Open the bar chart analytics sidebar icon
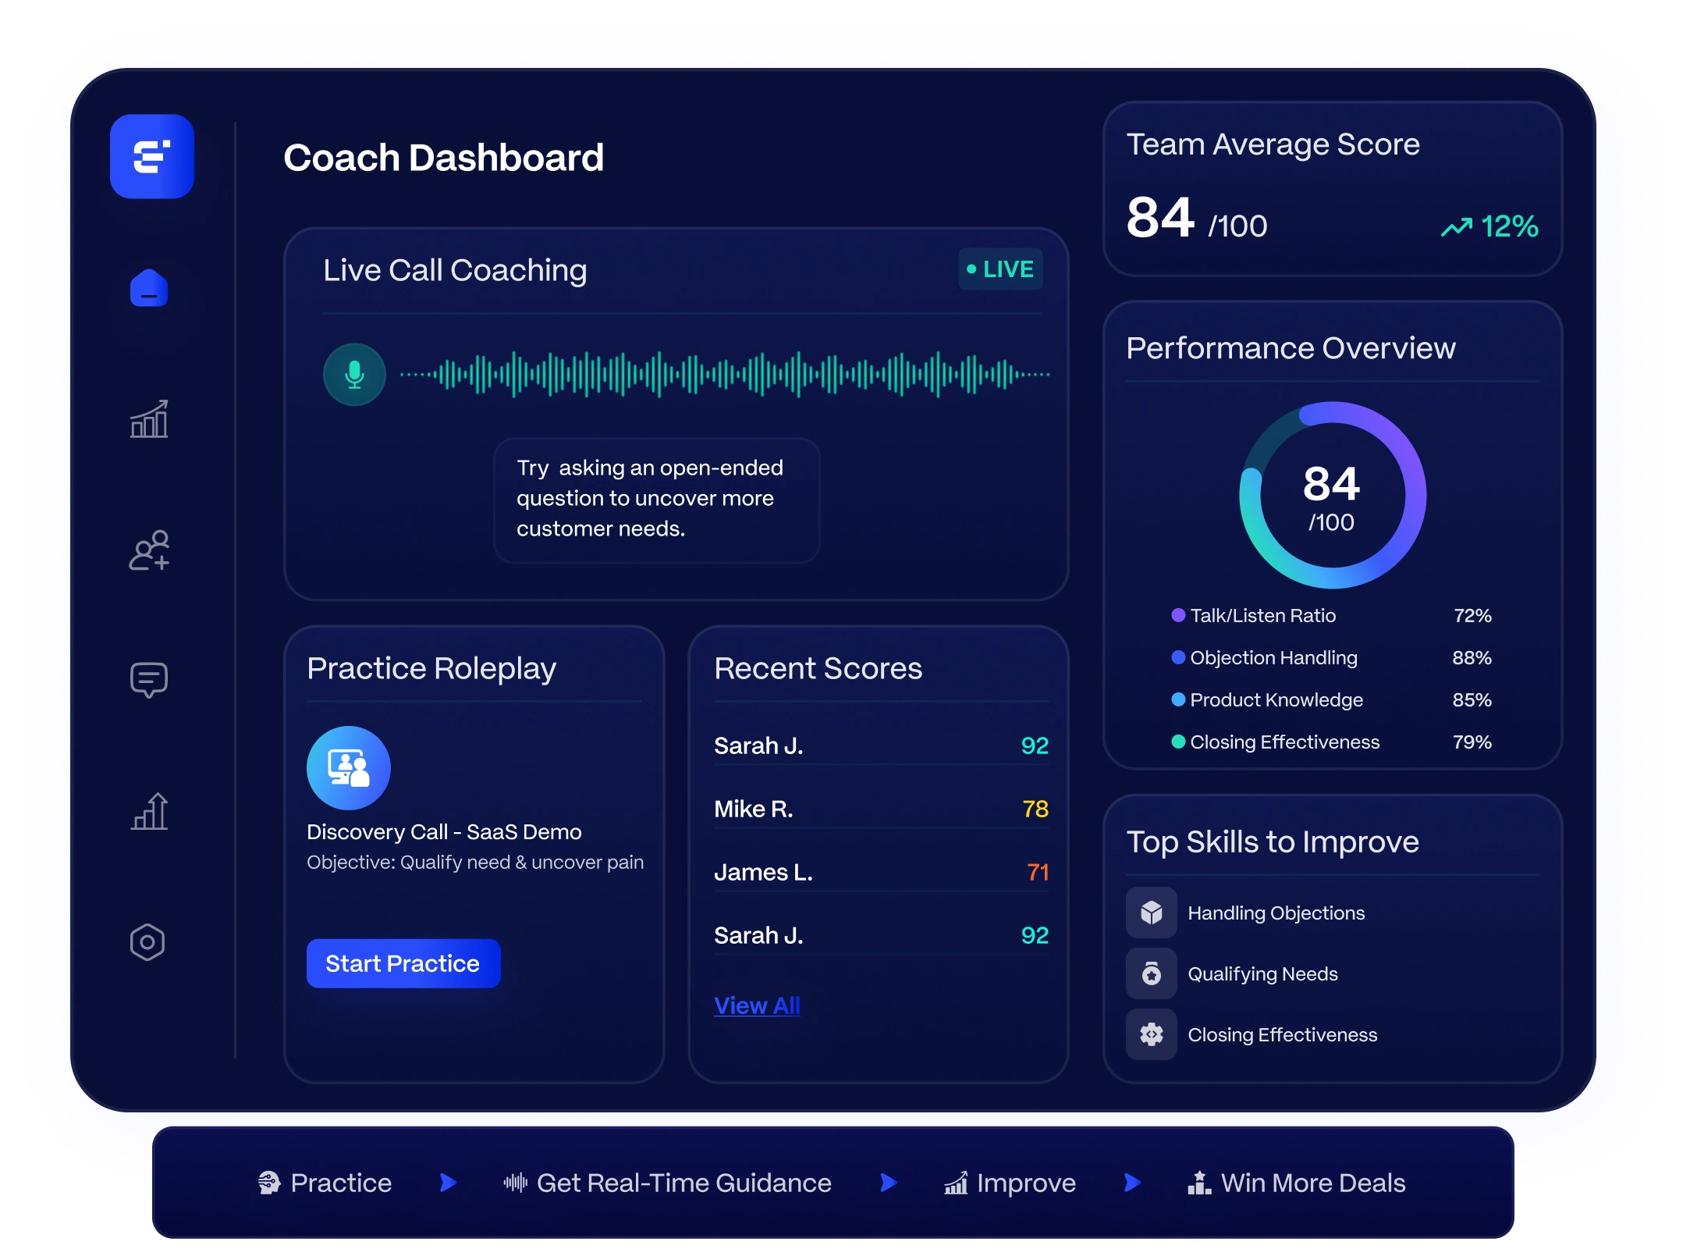The height and width of the screenshot is (1249, 1690). click(x=149, y=419)
